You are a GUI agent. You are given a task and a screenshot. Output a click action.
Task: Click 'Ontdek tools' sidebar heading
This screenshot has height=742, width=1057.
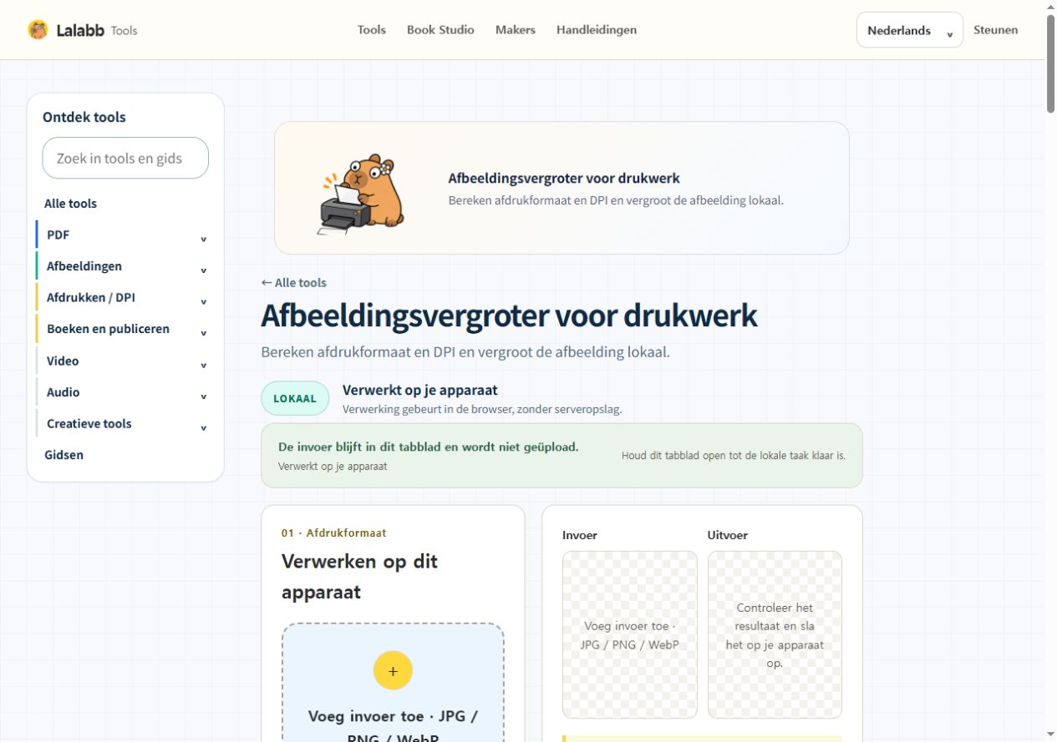(x=84, y=117)
